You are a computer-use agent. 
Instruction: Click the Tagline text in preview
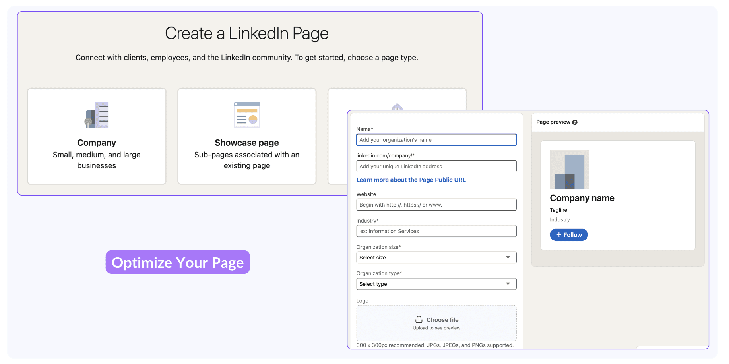[558, 210]
